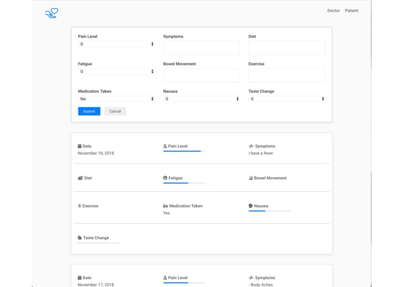Click the calendar icon beside November 17 Date
404x287 pixels.
[x=80, y=278]
